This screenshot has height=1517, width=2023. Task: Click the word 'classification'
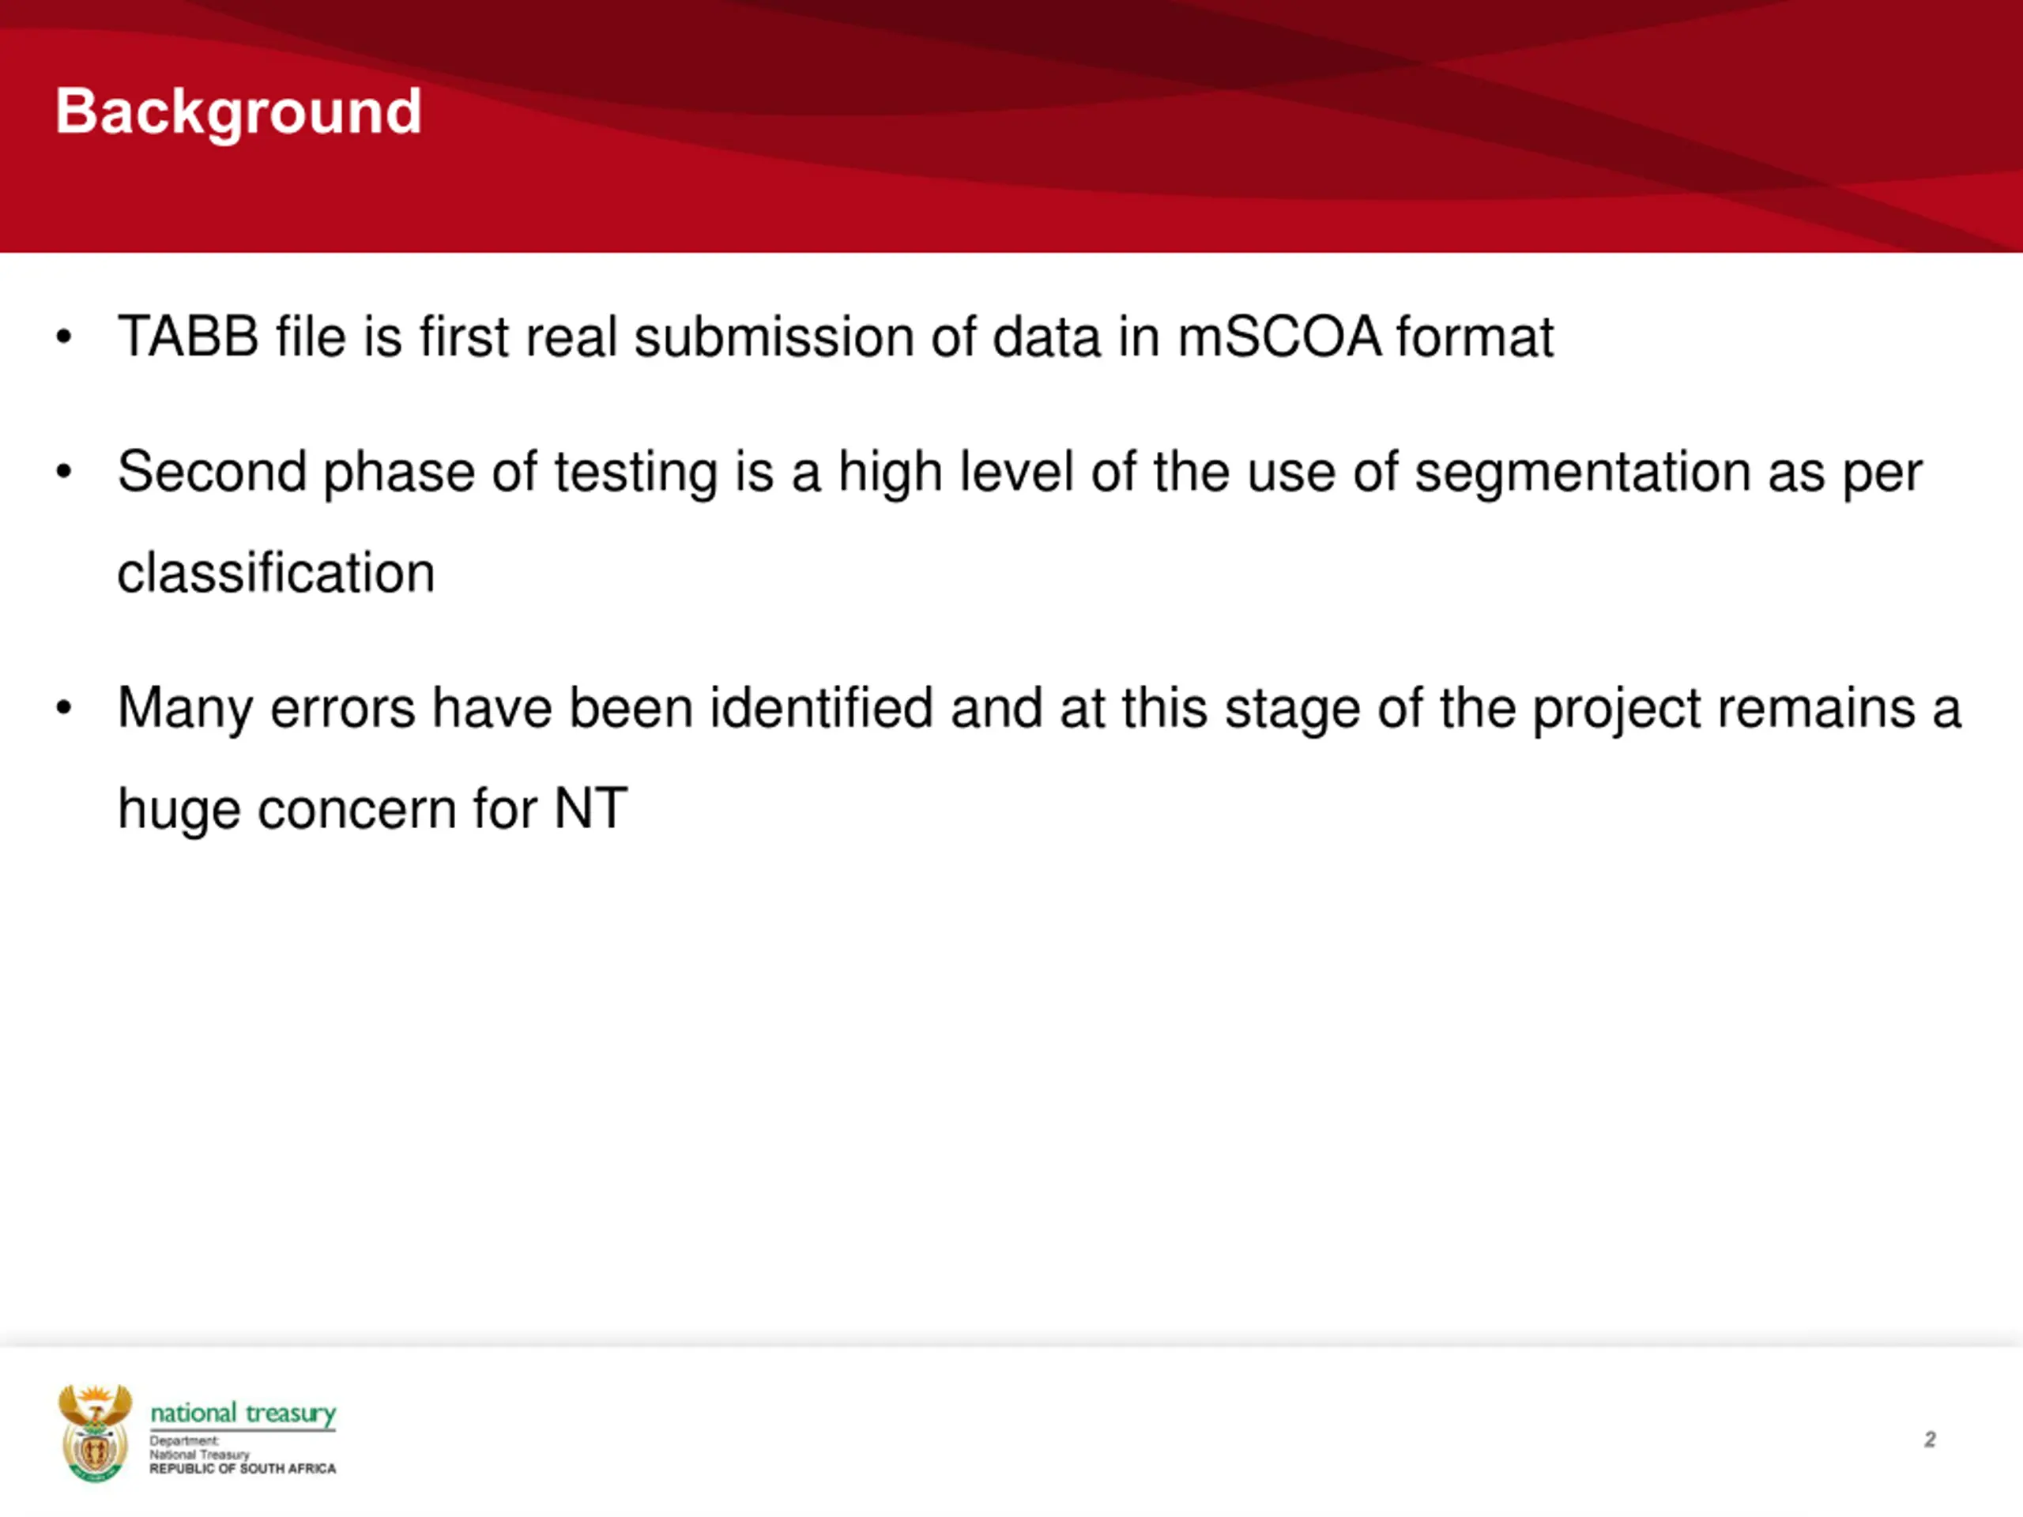(x=277, y=574)
